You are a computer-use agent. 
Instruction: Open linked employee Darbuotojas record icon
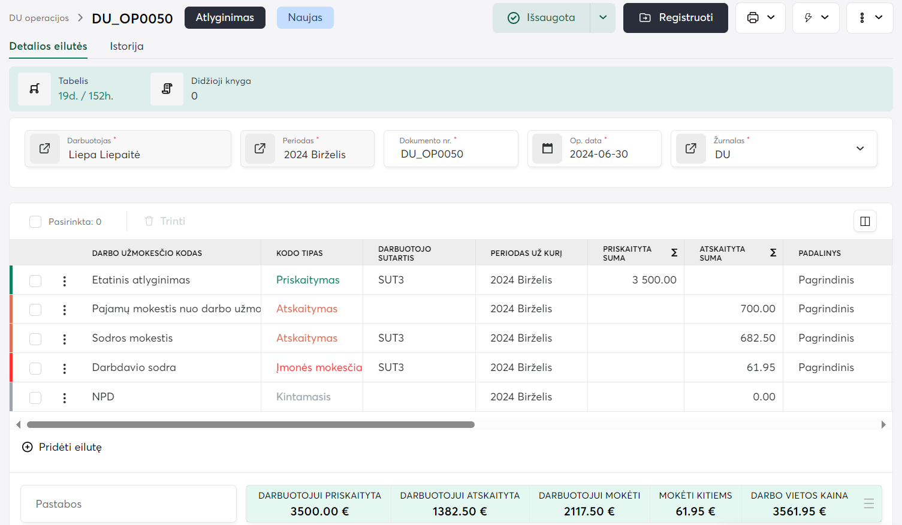pyautogui.click(x=45, y=149)
